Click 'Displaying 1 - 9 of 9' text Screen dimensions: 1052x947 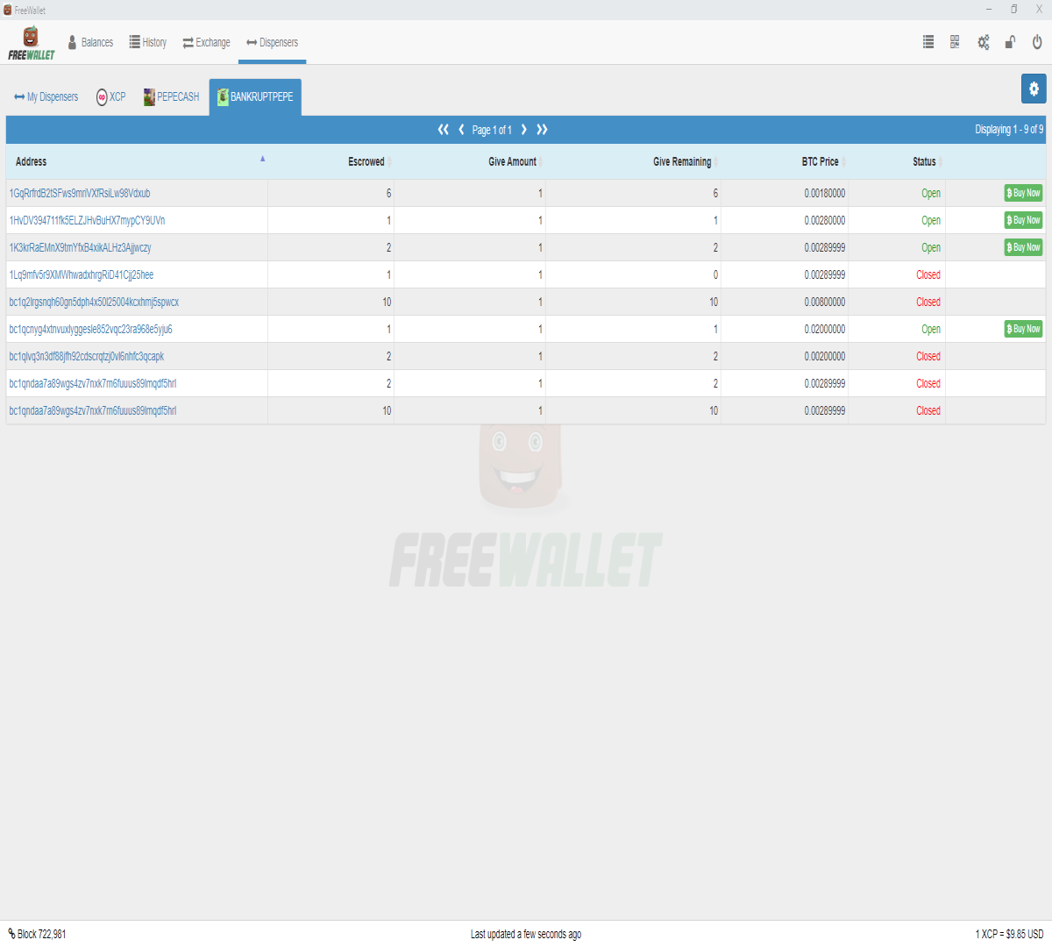coord(1009,129)
